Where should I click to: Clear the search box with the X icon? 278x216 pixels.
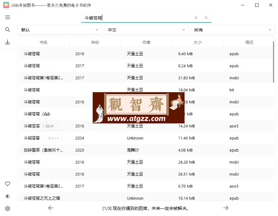pos(196,18)
